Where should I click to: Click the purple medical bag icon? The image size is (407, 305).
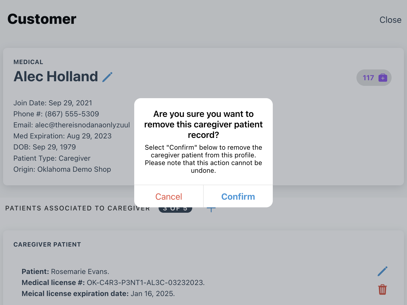coord(383,78)
